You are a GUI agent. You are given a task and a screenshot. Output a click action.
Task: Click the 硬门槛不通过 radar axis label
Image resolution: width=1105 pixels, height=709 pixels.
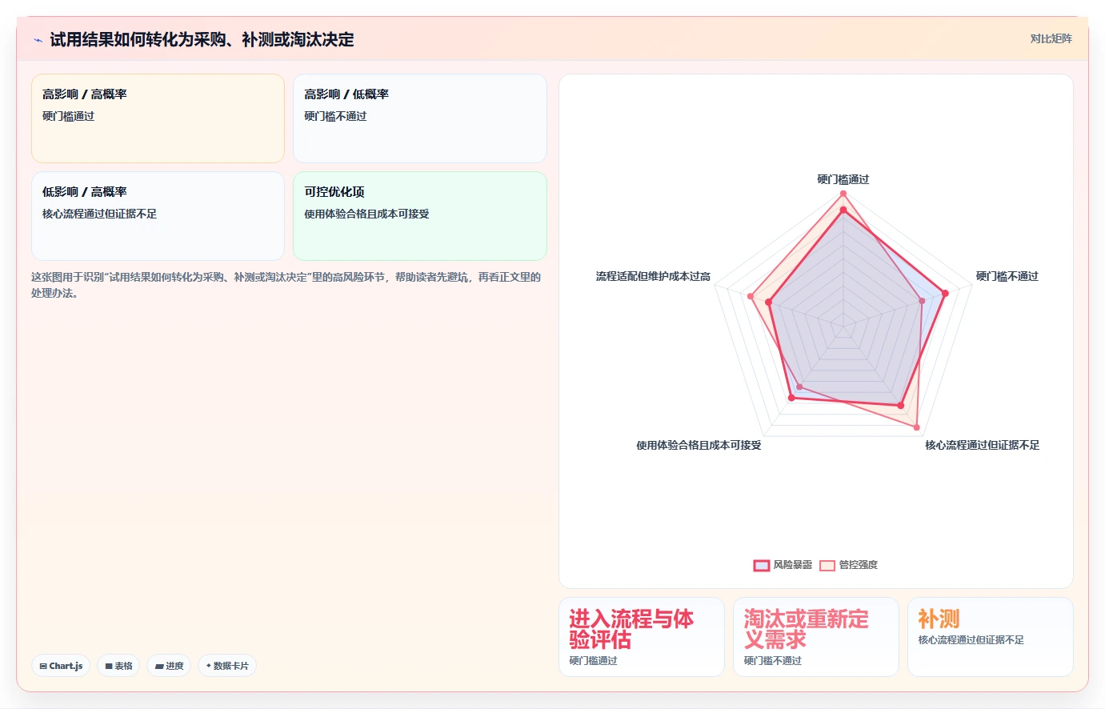point(1007,276)
